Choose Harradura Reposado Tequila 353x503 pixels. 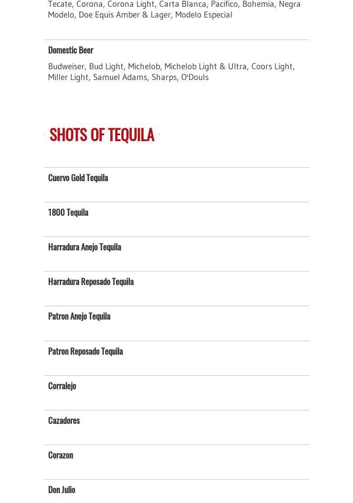click(90, 281)
